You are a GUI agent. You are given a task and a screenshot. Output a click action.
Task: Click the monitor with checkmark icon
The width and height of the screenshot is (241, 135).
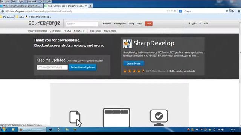[x=159, y=117]
